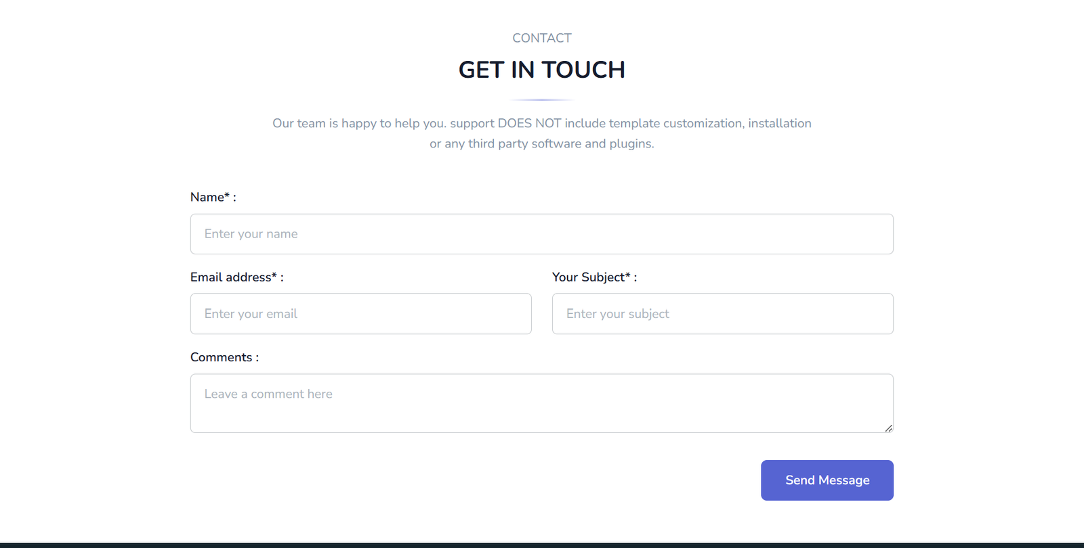
Task: Click the sentence 'Our team is happy to help you'
Action: pos(358,123)
